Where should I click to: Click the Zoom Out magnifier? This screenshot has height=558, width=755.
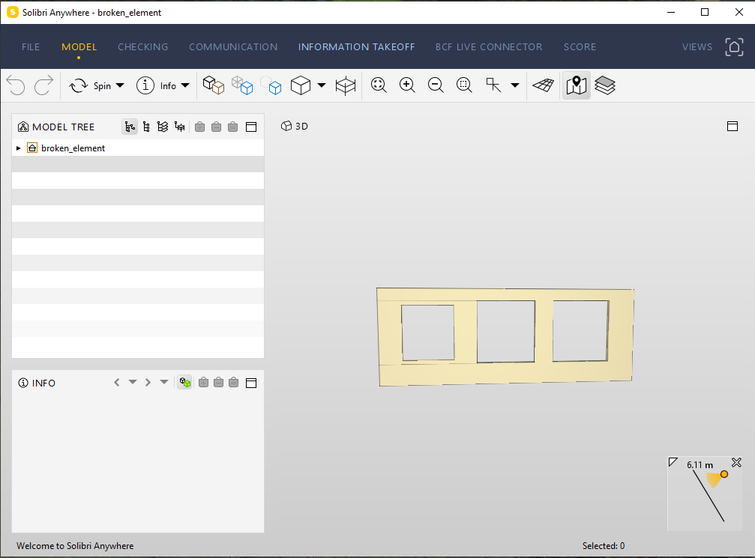tap(436, 85)
